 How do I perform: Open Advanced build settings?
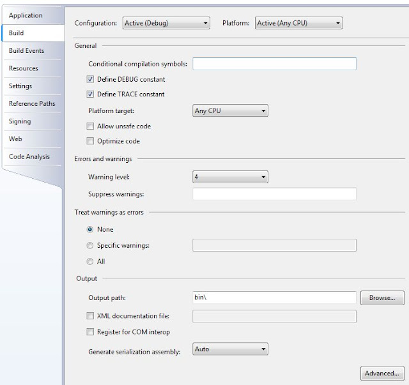click(x=382, y=374)
